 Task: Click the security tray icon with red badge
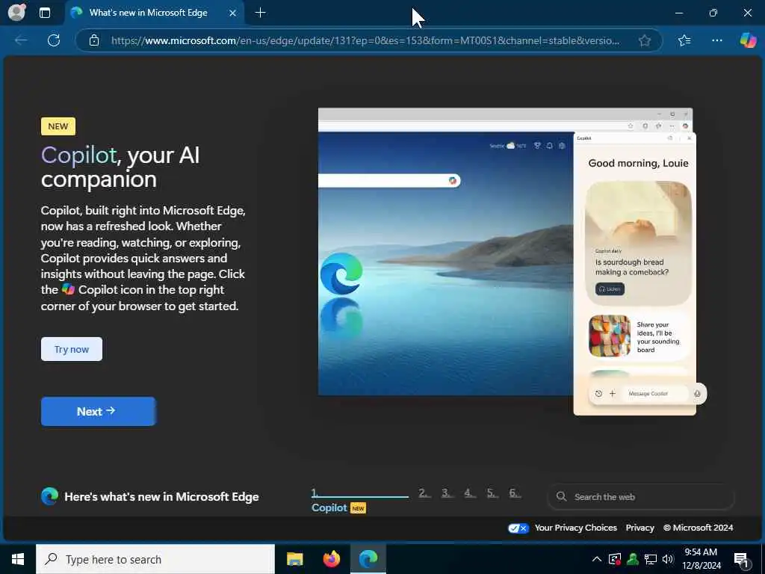(x=615, y=559)
